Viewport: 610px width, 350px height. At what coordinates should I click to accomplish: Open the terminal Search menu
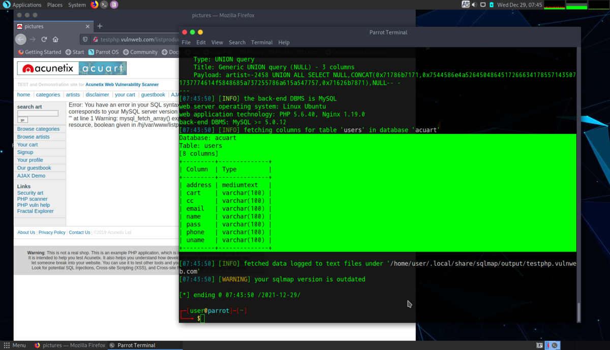tap(237, 43)
